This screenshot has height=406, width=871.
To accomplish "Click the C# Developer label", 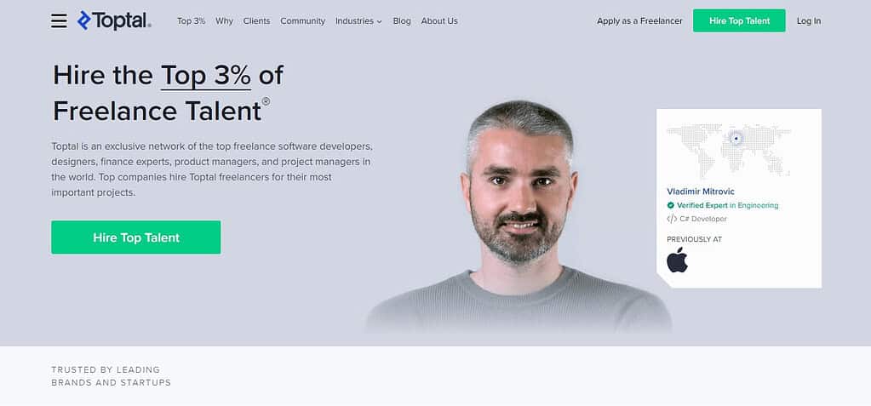I will pos(703,219).
